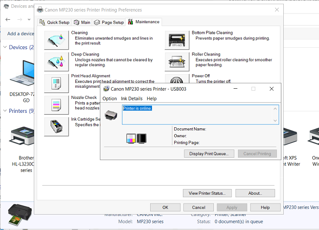Open the Ink Details menu
The image size is (319, 230).
tap(132, 98)
